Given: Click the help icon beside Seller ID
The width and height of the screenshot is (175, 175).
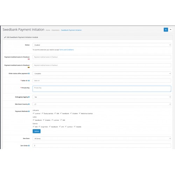Looking at the screenshot, I should point(29,80).
